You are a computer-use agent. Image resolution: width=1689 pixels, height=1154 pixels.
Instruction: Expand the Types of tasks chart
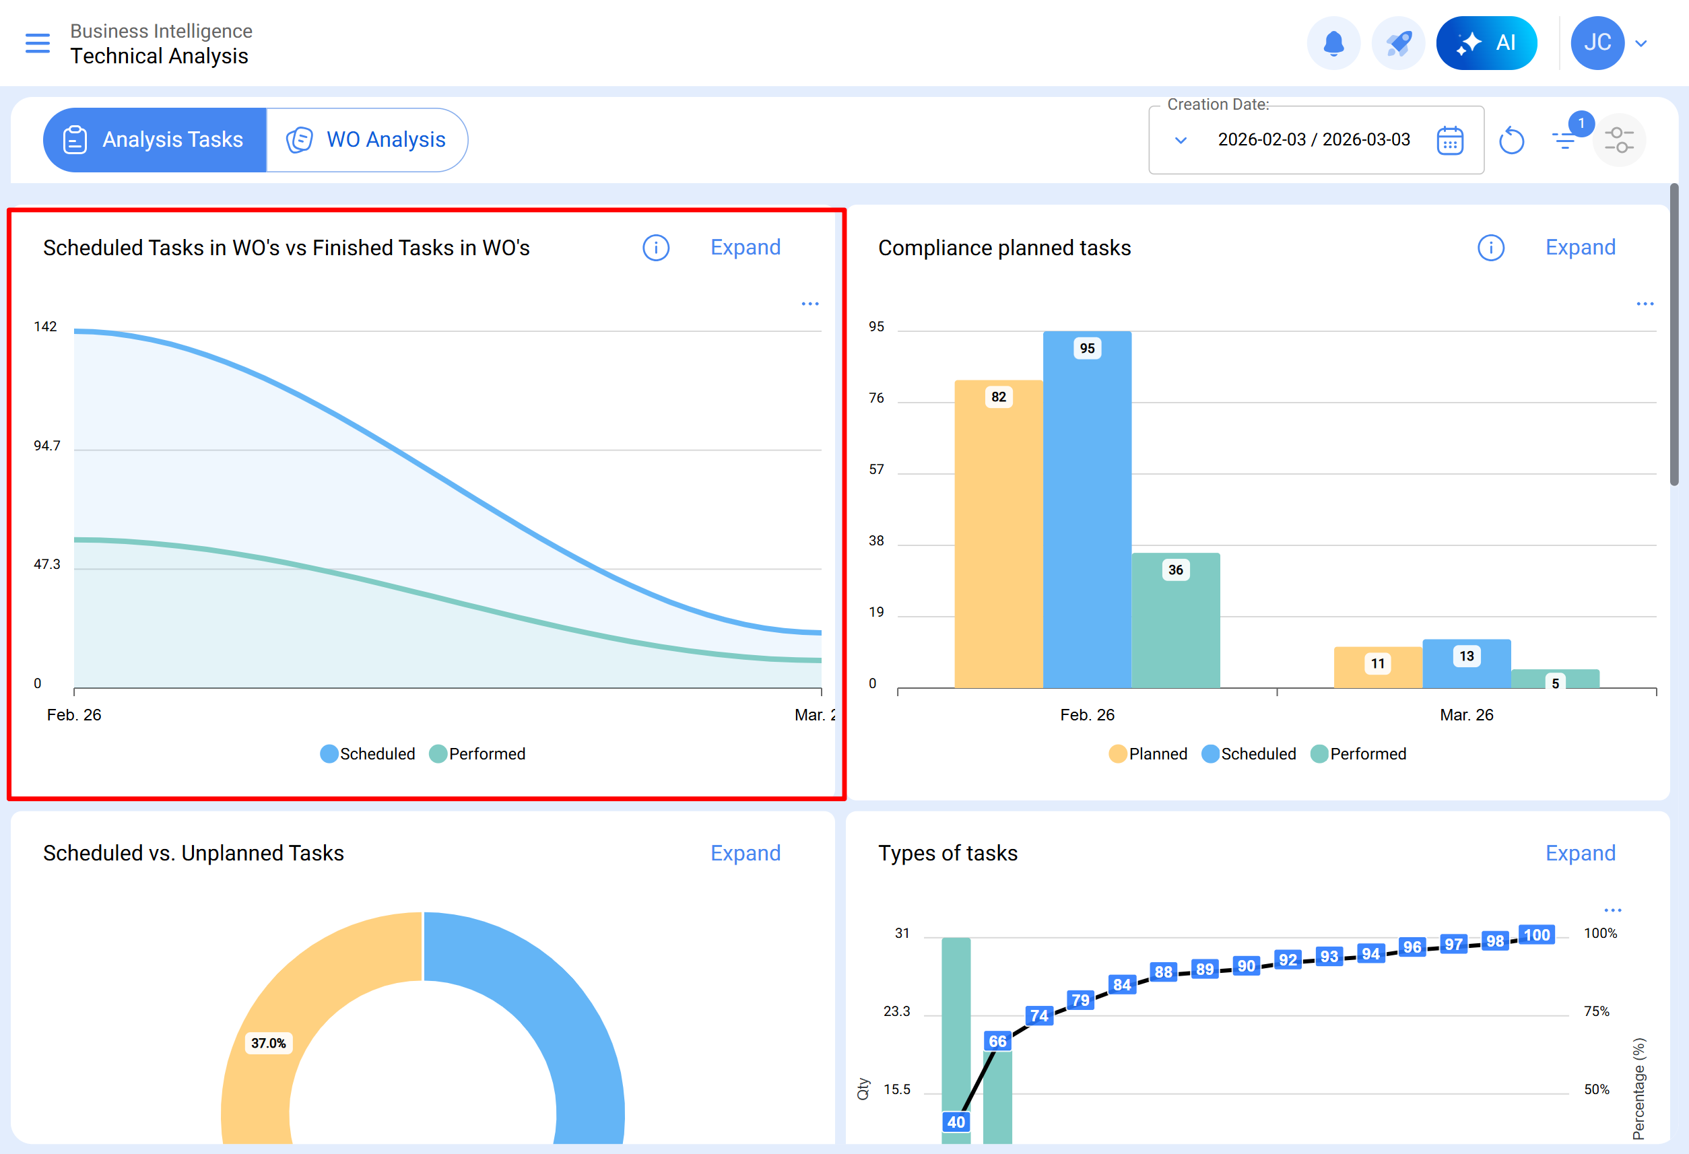[x=1579, y=852]
